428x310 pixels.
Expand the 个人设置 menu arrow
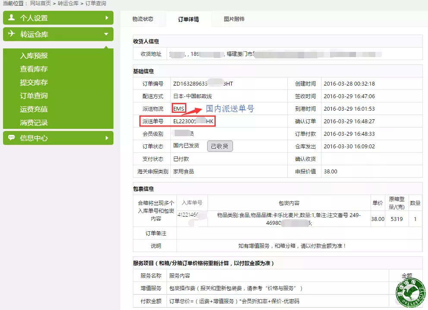point(107,18)
